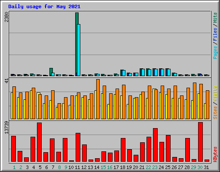
Task: Click the red KBytes bar for day 28
Action: [188, 150]
